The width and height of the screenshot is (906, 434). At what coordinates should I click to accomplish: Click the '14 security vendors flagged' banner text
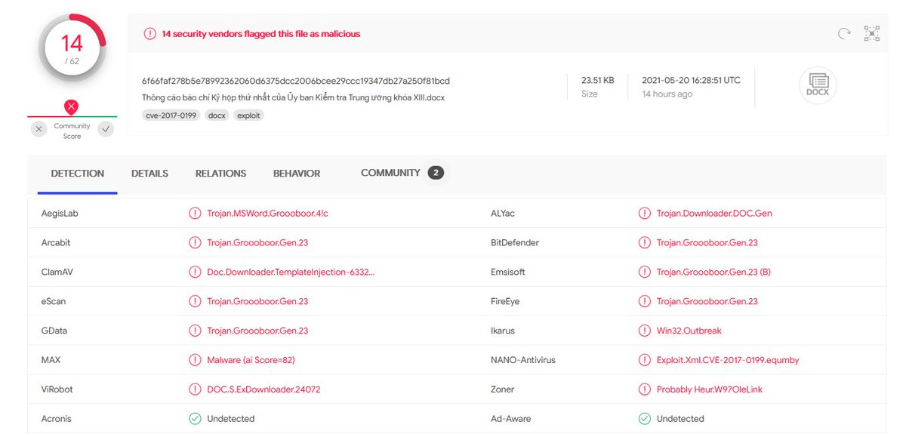tap(260, 34)
